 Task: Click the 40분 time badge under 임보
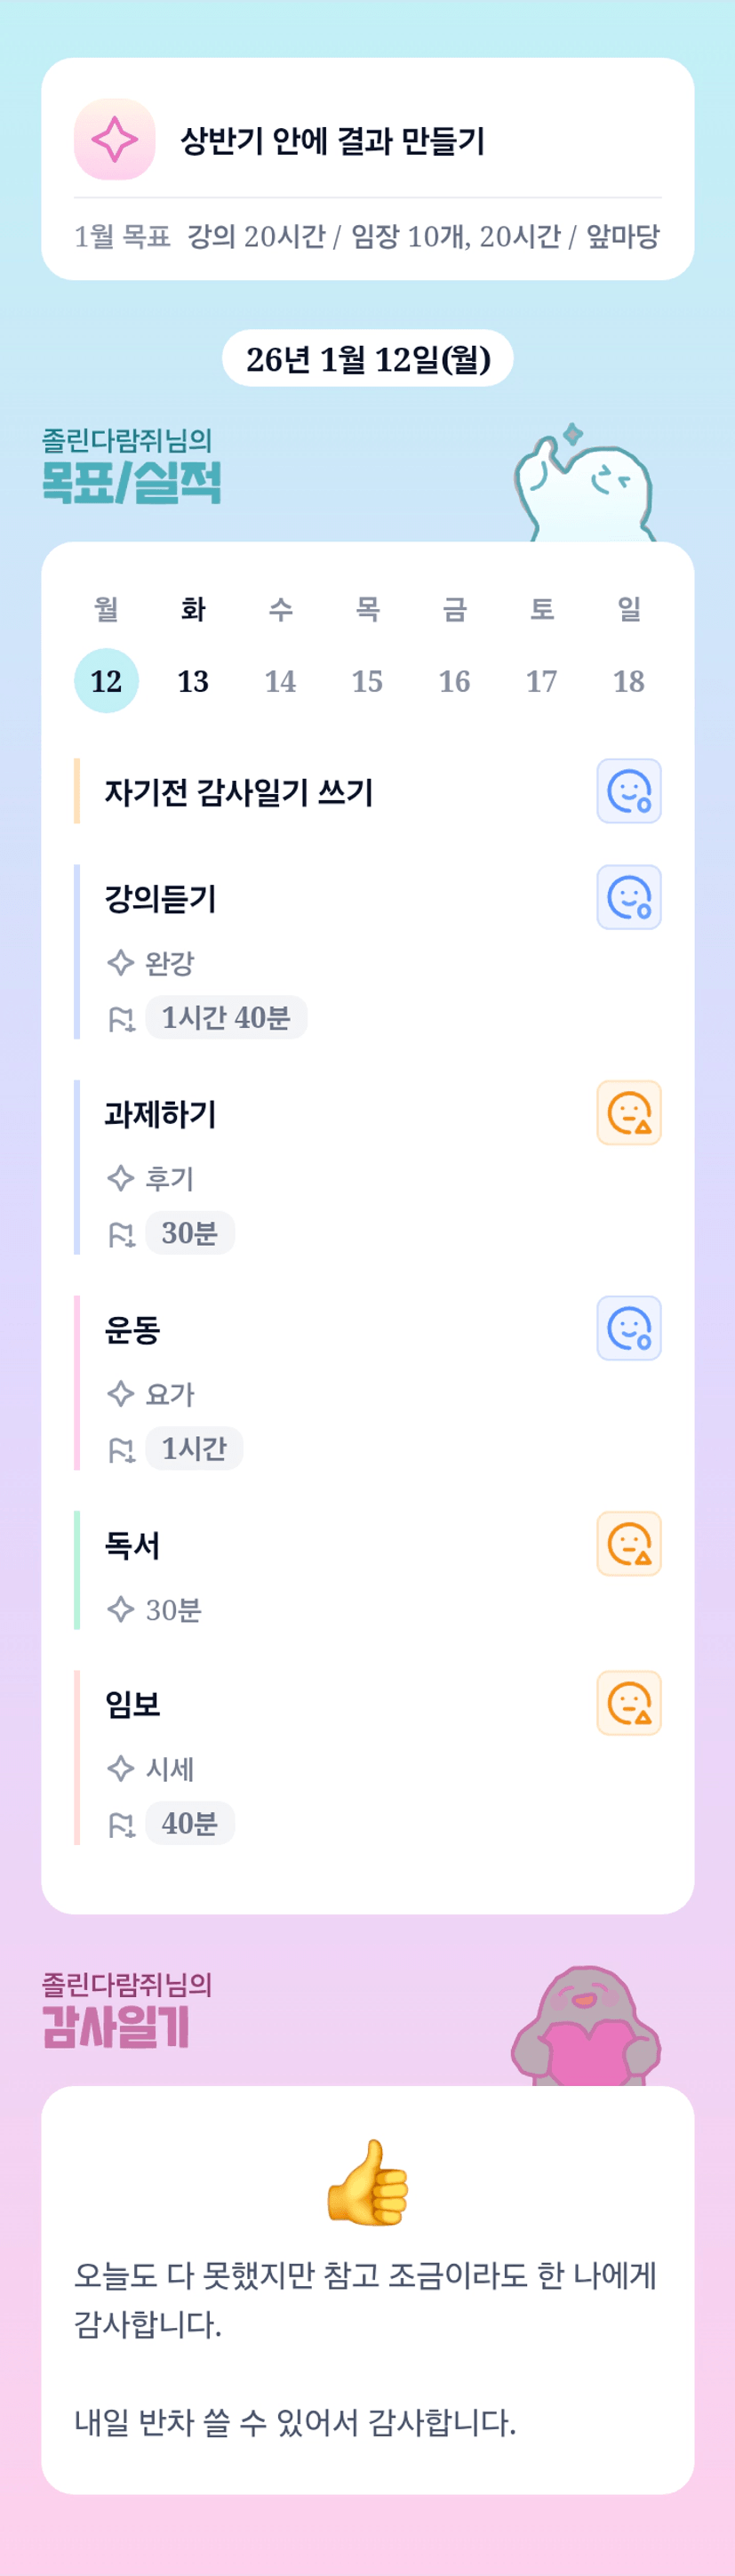[x=190, y=1822]
